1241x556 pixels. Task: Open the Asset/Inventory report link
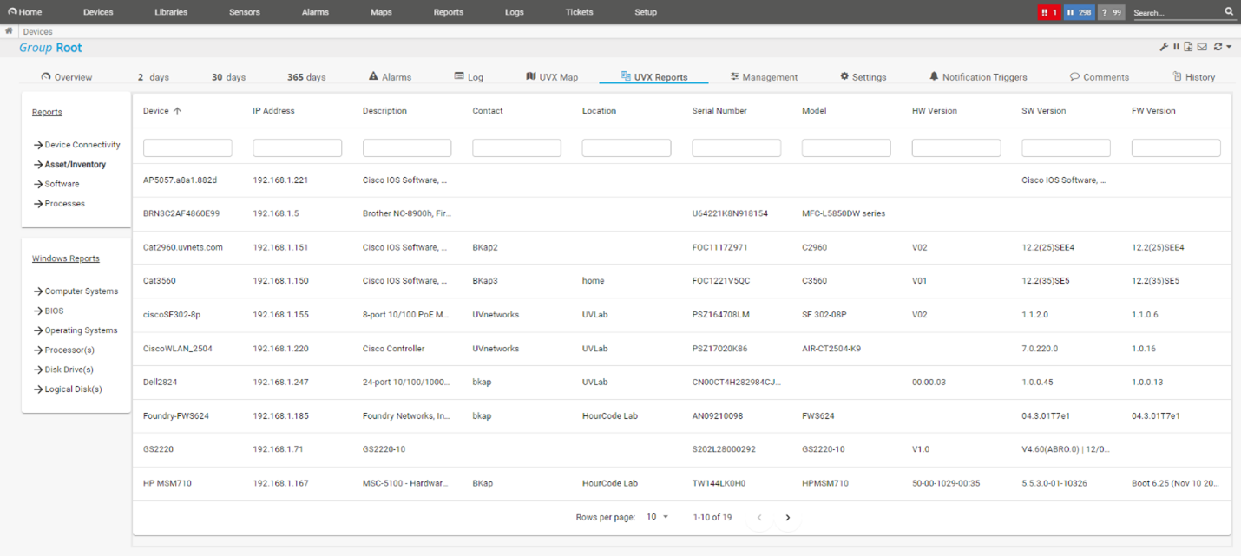(77, 164)
